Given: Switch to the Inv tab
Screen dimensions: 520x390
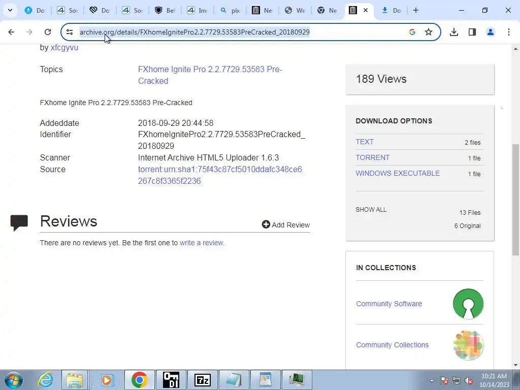Looking at the screenshot, I should coord(198,10).
